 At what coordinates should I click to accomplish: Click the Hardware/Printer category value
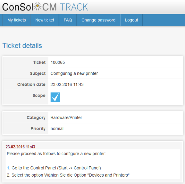point(66,118)
